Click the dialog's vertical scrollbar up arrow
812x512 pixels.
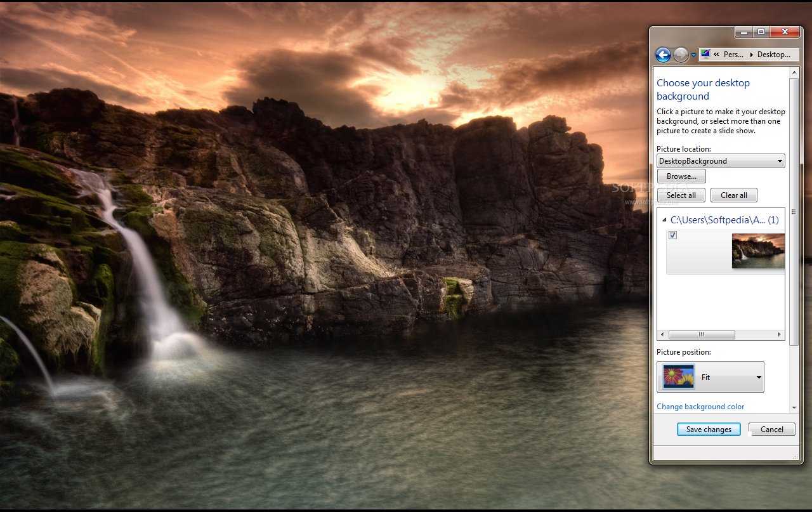tap(794, 72)
